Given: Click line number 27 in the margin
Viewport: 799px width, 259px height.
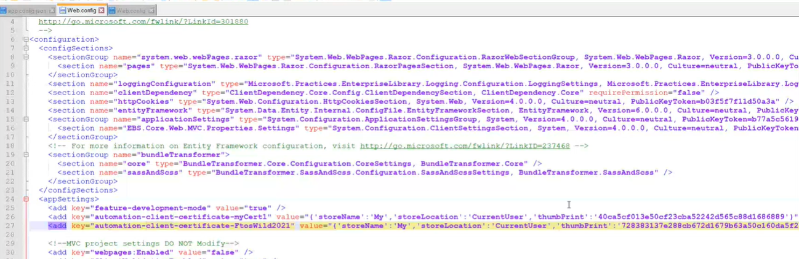Looking at the screenshot, I should pyautogui.click(x=11, y=226).
